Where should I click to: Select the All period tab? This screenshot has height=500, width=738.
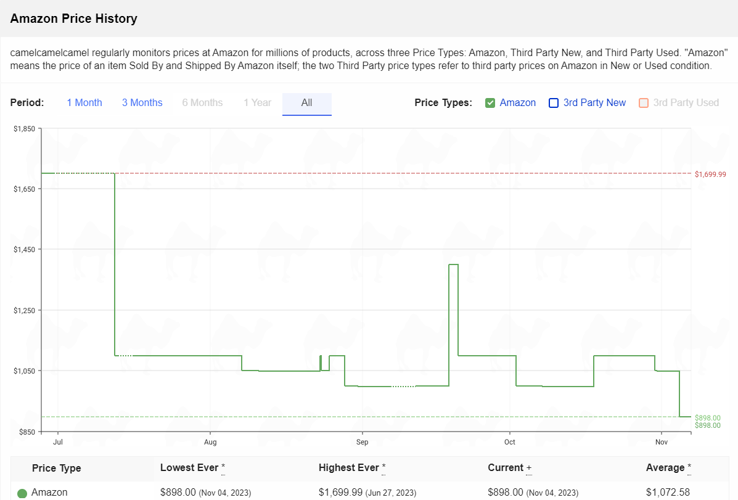(x=307, y=104)
